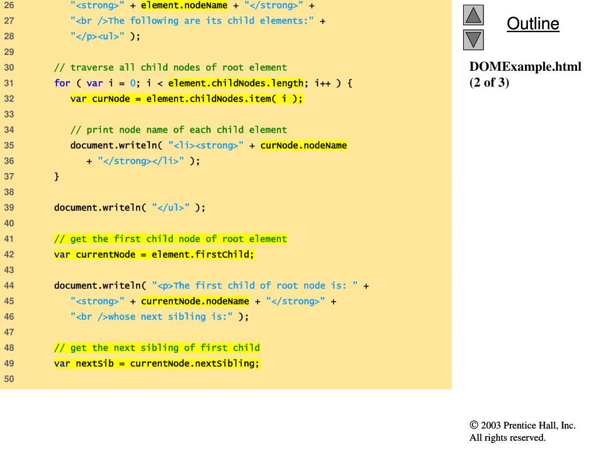Select the DOMExample.html title text
The width and height of the screenshot is (598, 449).
pos(525,67)
